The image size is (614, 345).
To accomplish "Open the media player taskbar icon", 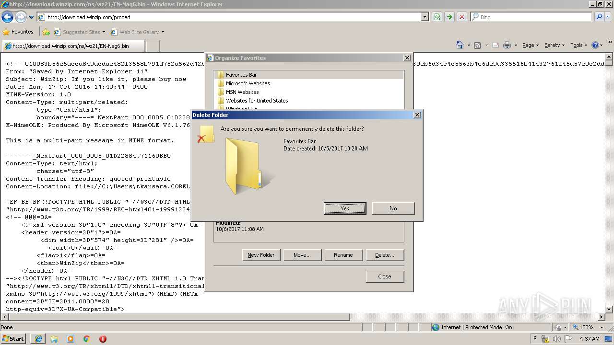I will coord(71,339).
